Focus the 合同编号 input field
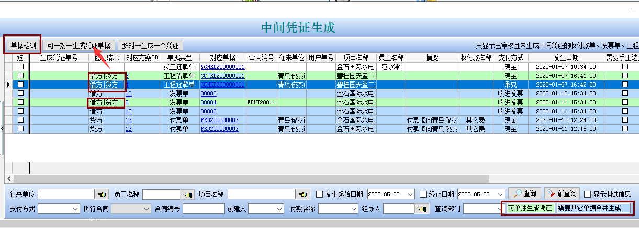639x228 pixels. click(204, 209)
